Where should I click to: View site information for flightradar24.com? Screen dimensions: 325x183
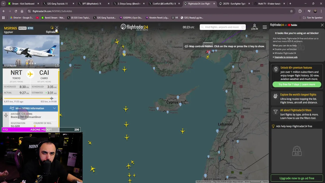[29, 11]
